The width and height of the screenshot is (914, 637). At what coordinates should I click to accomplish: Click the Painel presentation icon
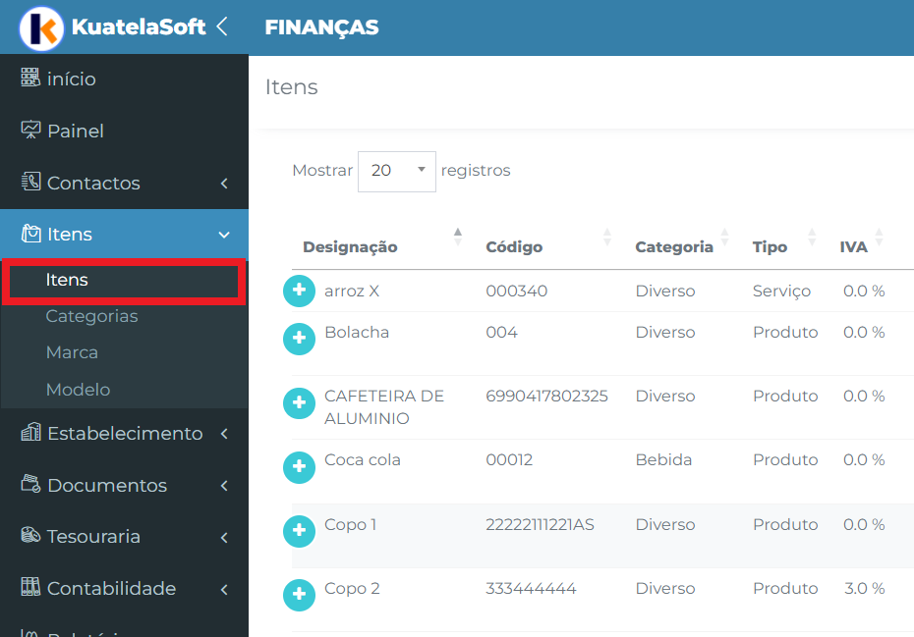[x=30, y=130]
